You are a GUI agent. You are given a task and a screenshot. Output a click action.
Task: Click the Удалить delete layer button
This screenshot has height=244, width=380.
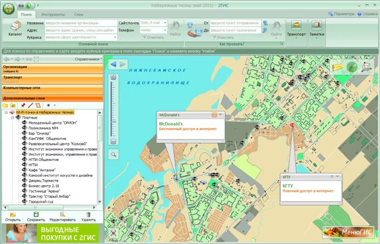tap(88, 216)
